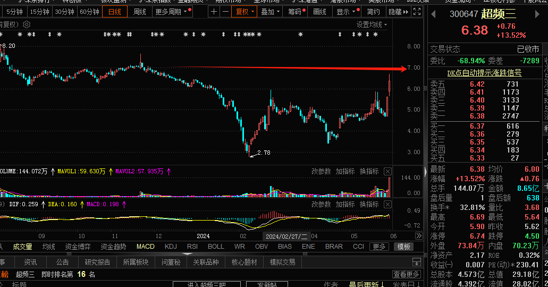Select 均线 indicator tab
The height and width of the screenshot is (287, 548).
[x=48, y=247]
